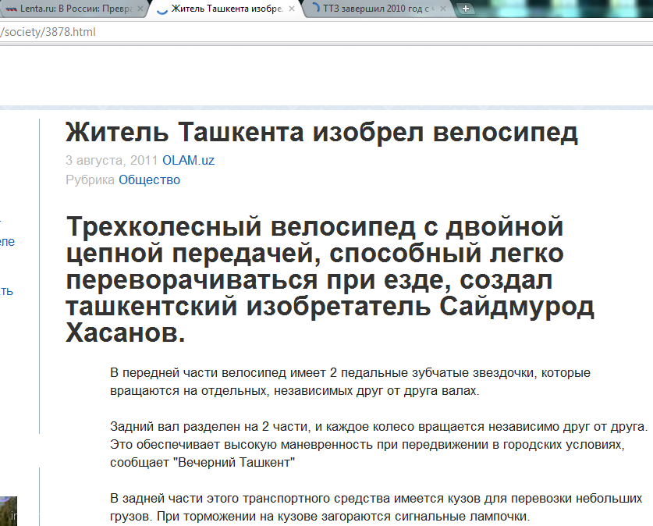This screenshot has width=653, height=526.
Task: Open the OLAM.uz source link
Action: [188, 161]
